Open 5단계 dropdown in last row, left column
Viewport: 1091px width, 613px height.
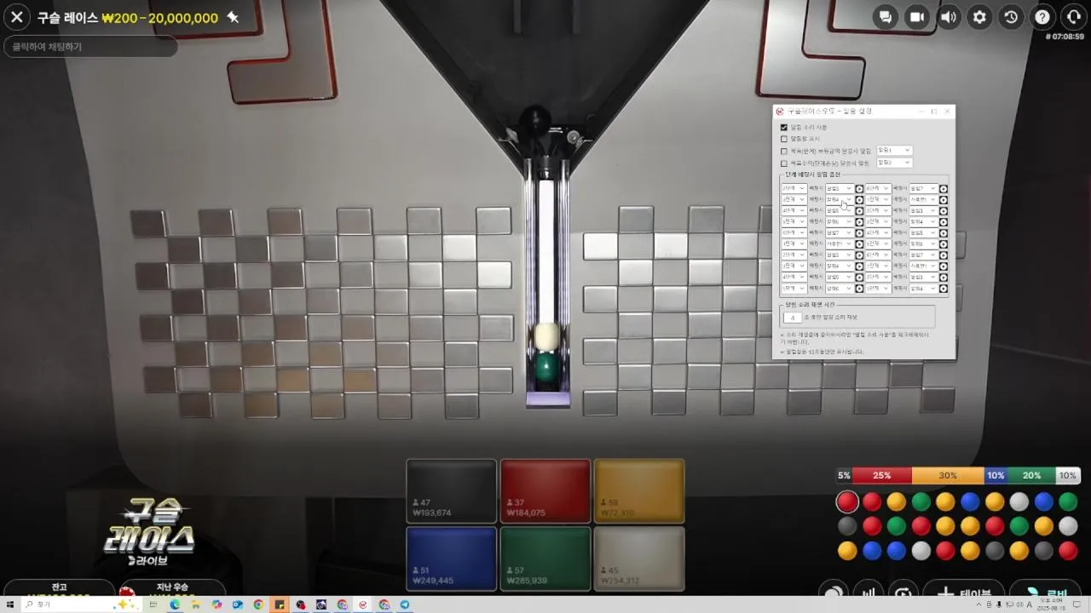[794, 289]
